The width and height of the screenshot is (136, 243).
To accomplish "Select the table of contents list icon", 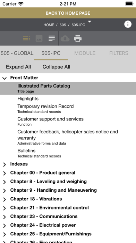I will tap(26, 38).
